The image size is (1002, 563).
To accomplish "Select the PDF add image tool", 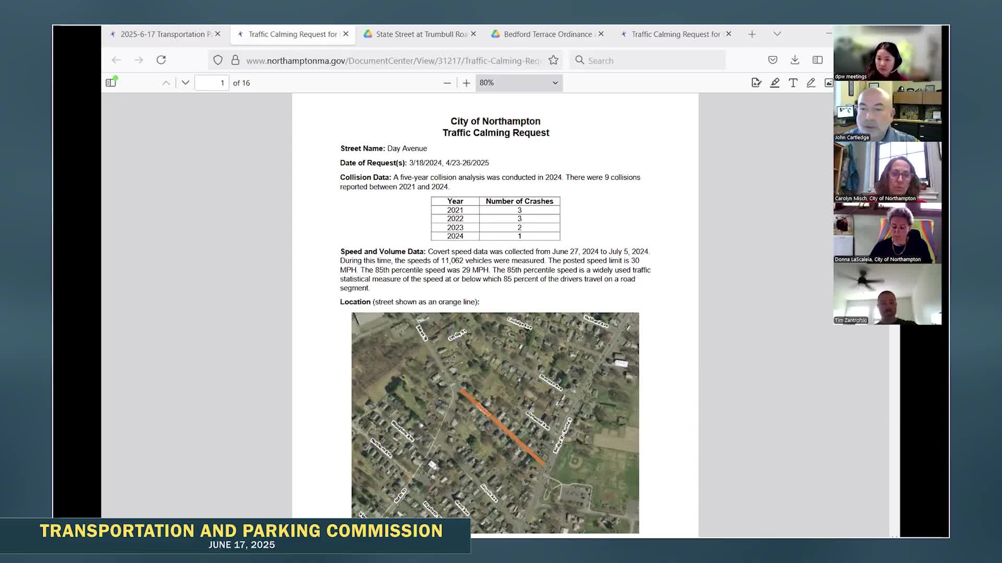I will pyautogui.click(x=829, y=83).
